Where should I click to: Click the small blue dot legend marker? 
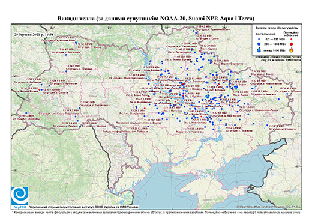[259, 40]
